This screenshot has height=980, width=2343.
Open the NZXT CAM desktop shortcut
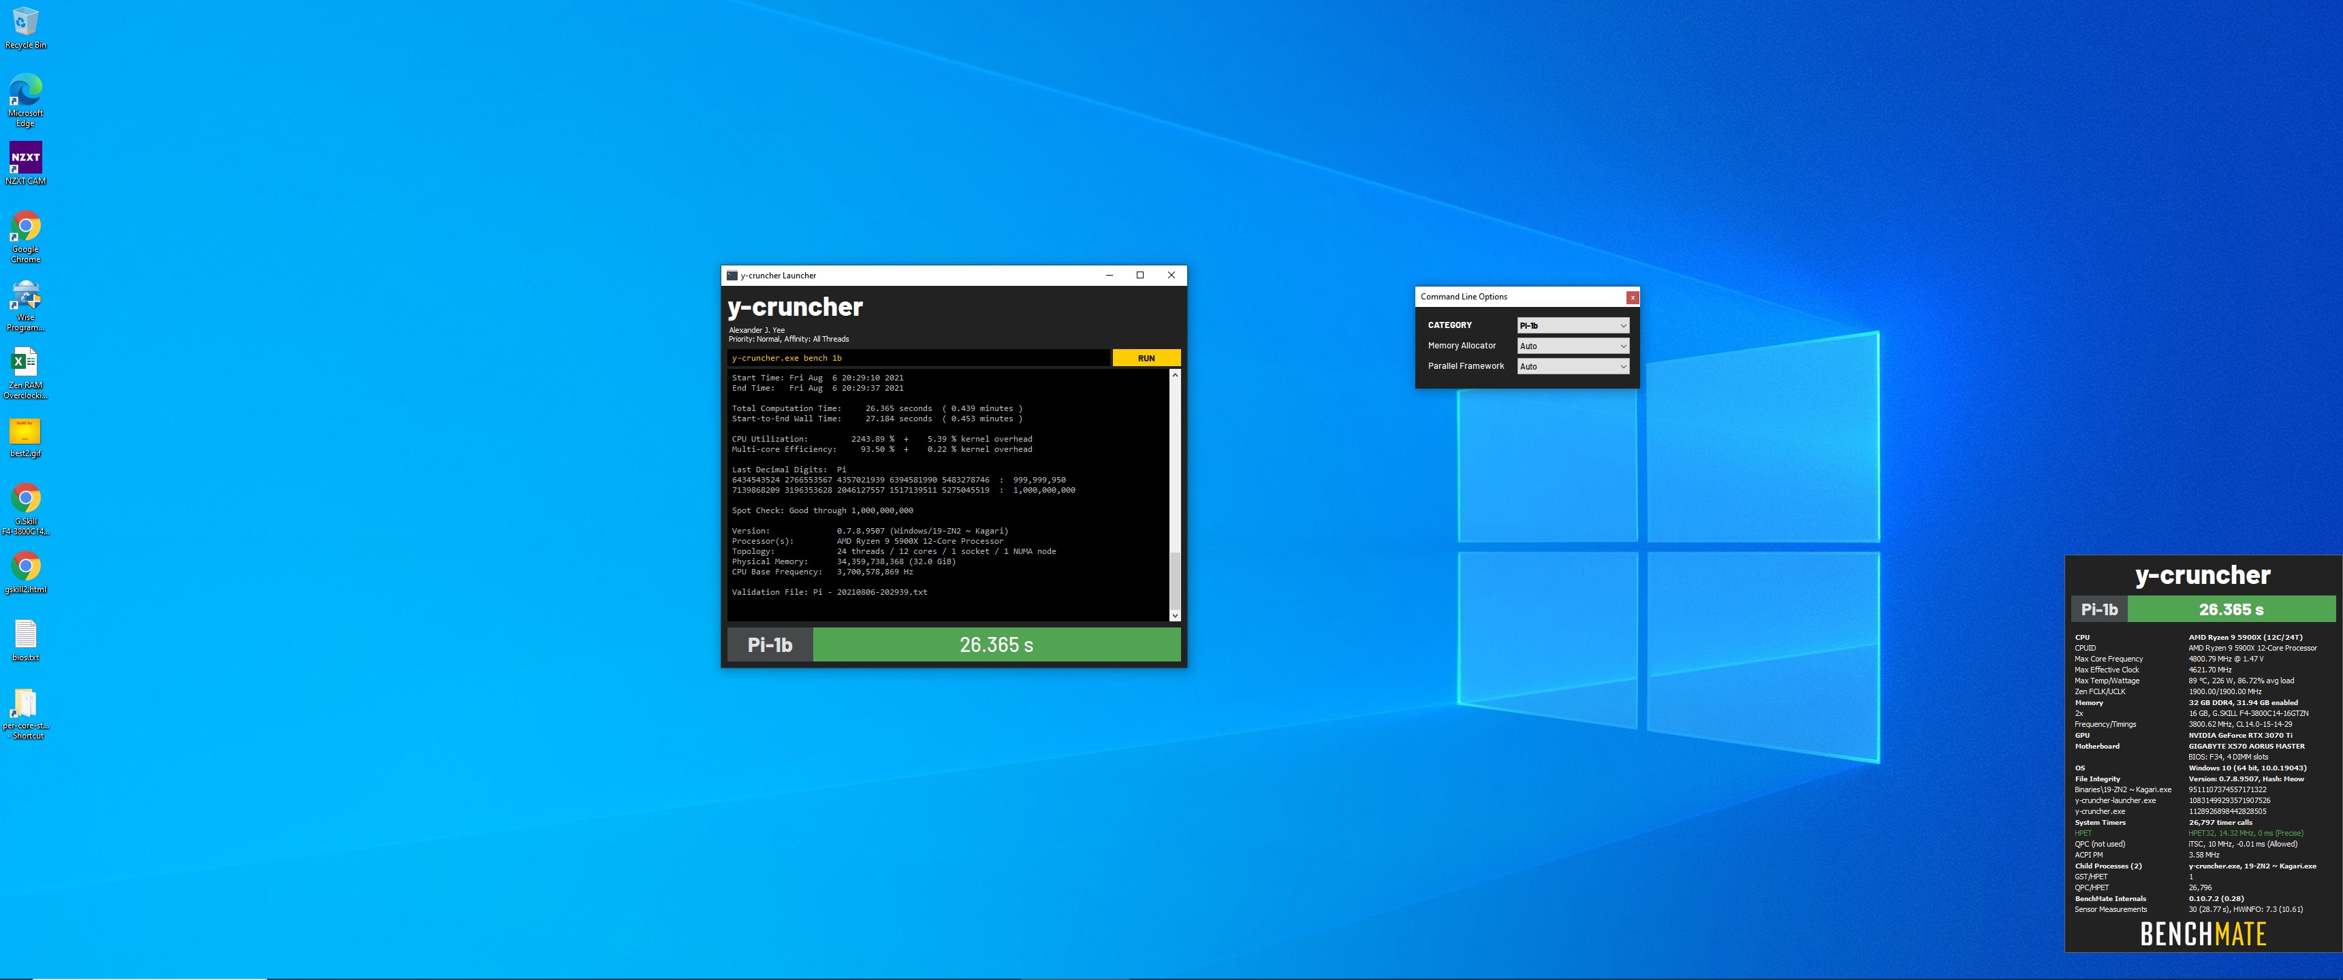[x=25, y=163]
